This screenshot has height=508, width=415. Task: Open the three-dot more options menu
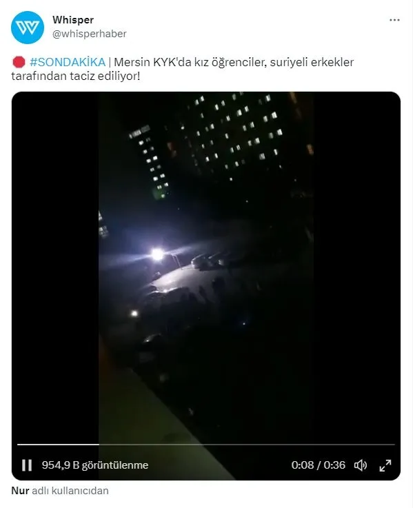point(394,20)
